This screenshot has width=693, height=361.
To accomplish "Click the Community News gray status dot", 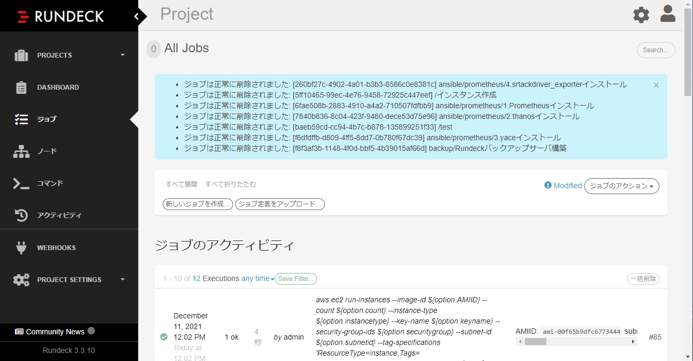I will point(91,331).
